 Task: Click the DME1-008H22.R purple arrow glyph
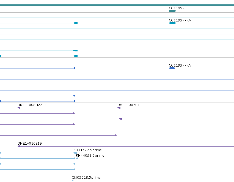pyautogui.click(x=19, y=108)
